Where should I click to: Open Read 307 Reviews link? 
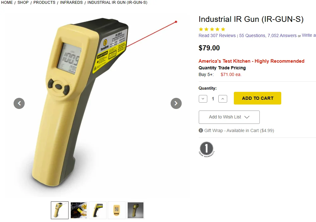217,35
